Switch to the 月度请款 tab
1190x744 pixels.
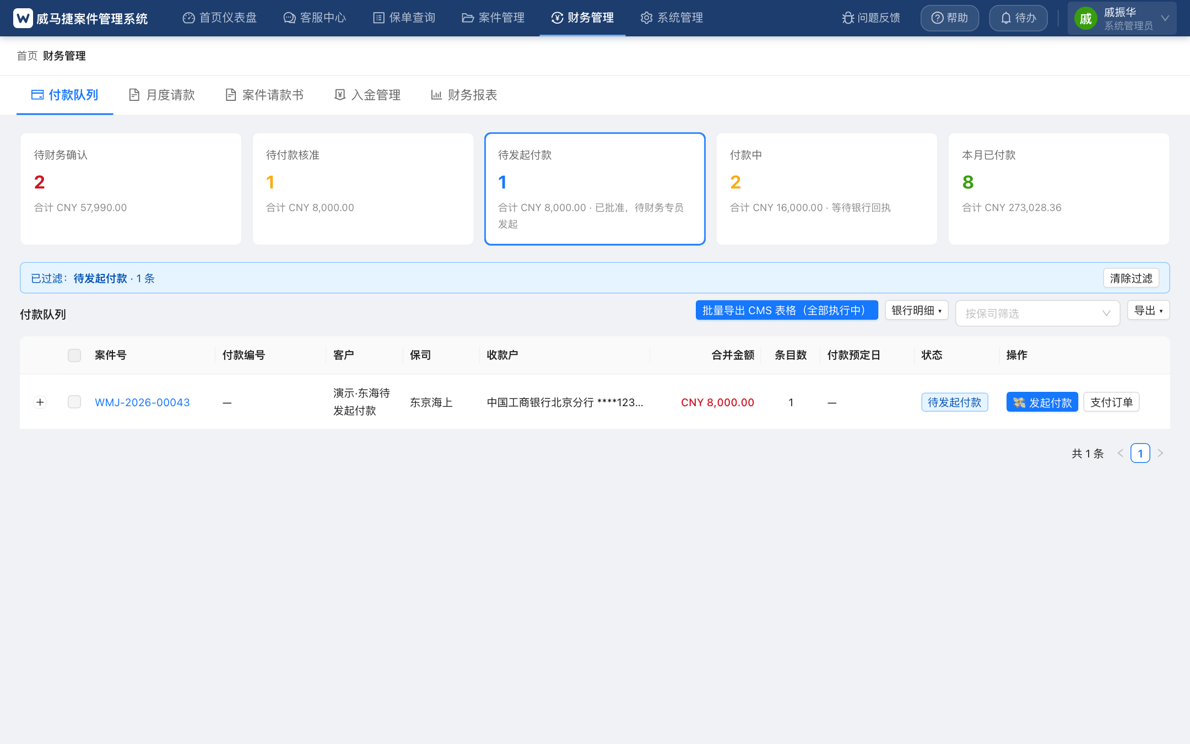click(162, 95)
